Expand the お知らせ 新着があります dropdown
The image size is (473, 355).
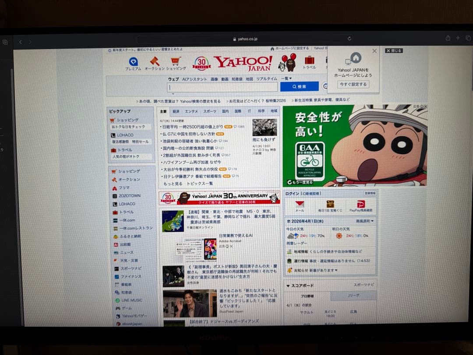(x=315, y=270)
